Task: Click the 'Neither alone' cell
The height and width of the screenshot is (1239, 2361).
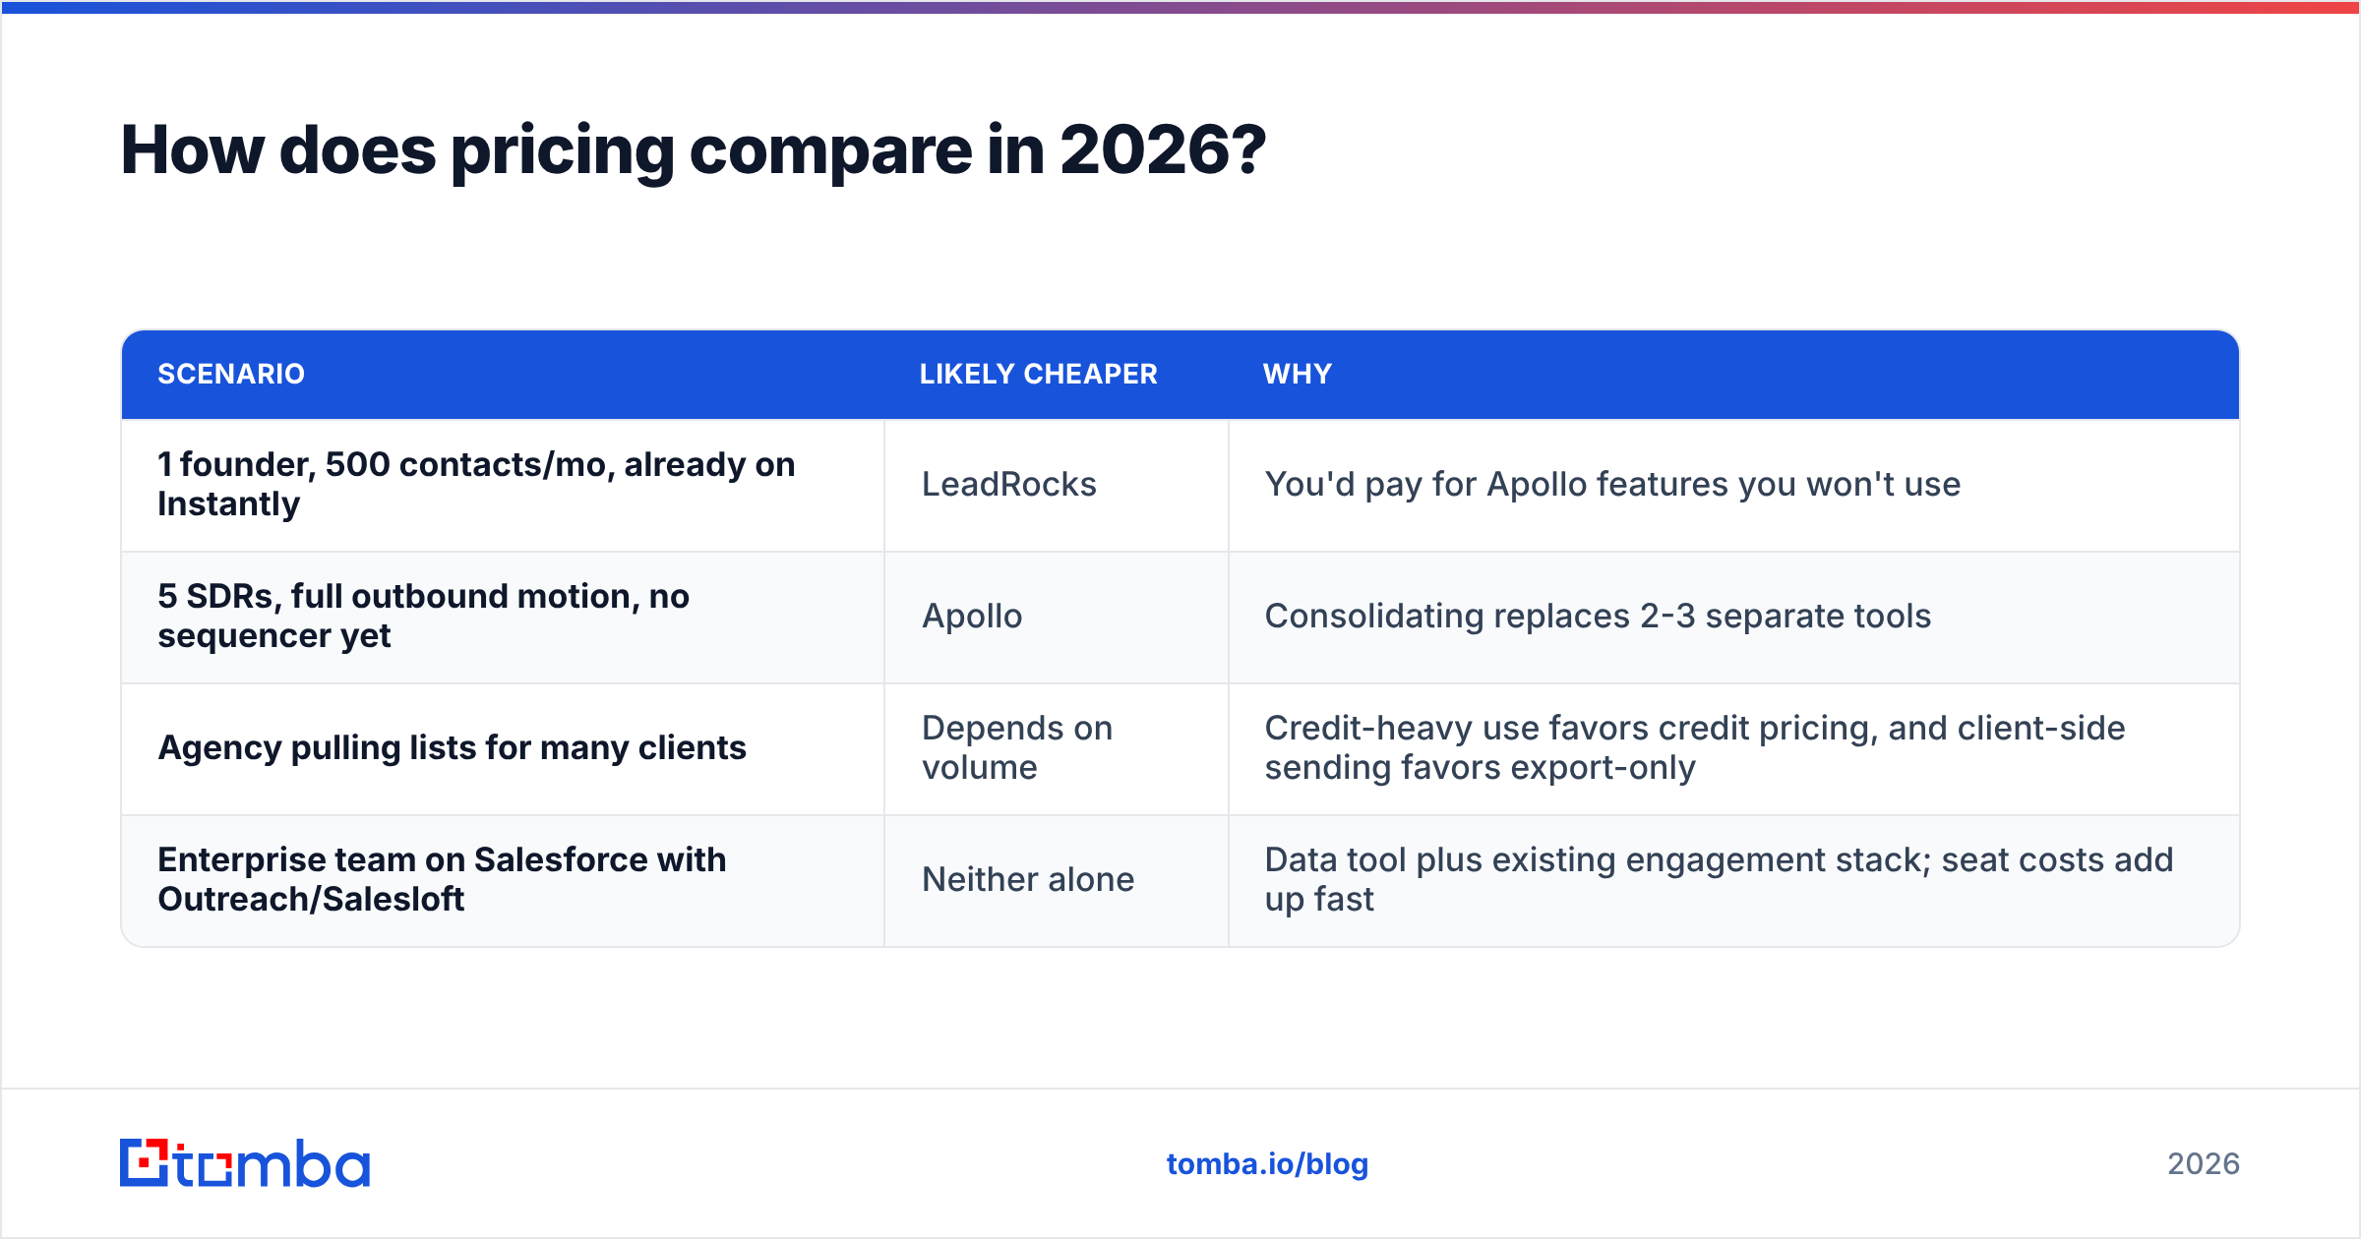Action: click(x=1057, y=880)
